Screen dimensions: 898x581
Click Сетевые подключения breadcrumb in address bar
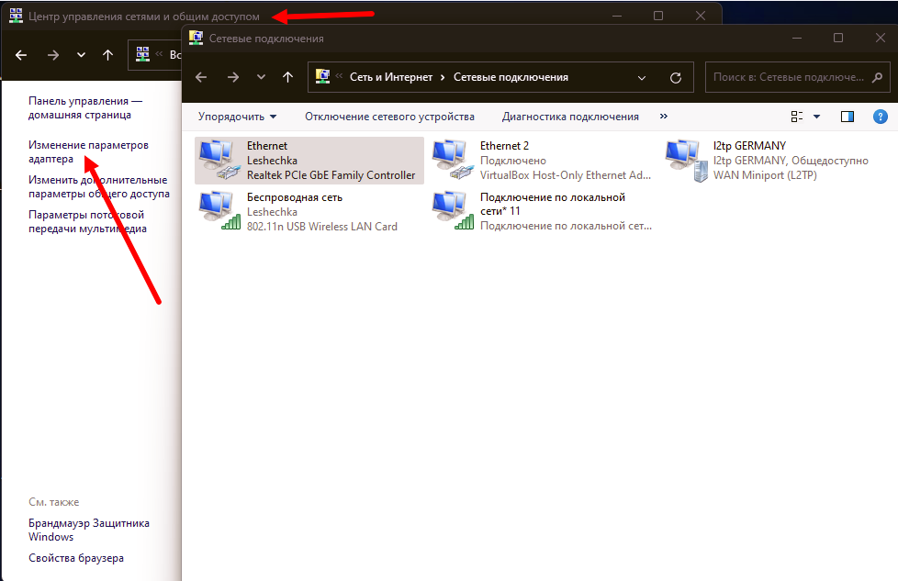click(511, 77)
